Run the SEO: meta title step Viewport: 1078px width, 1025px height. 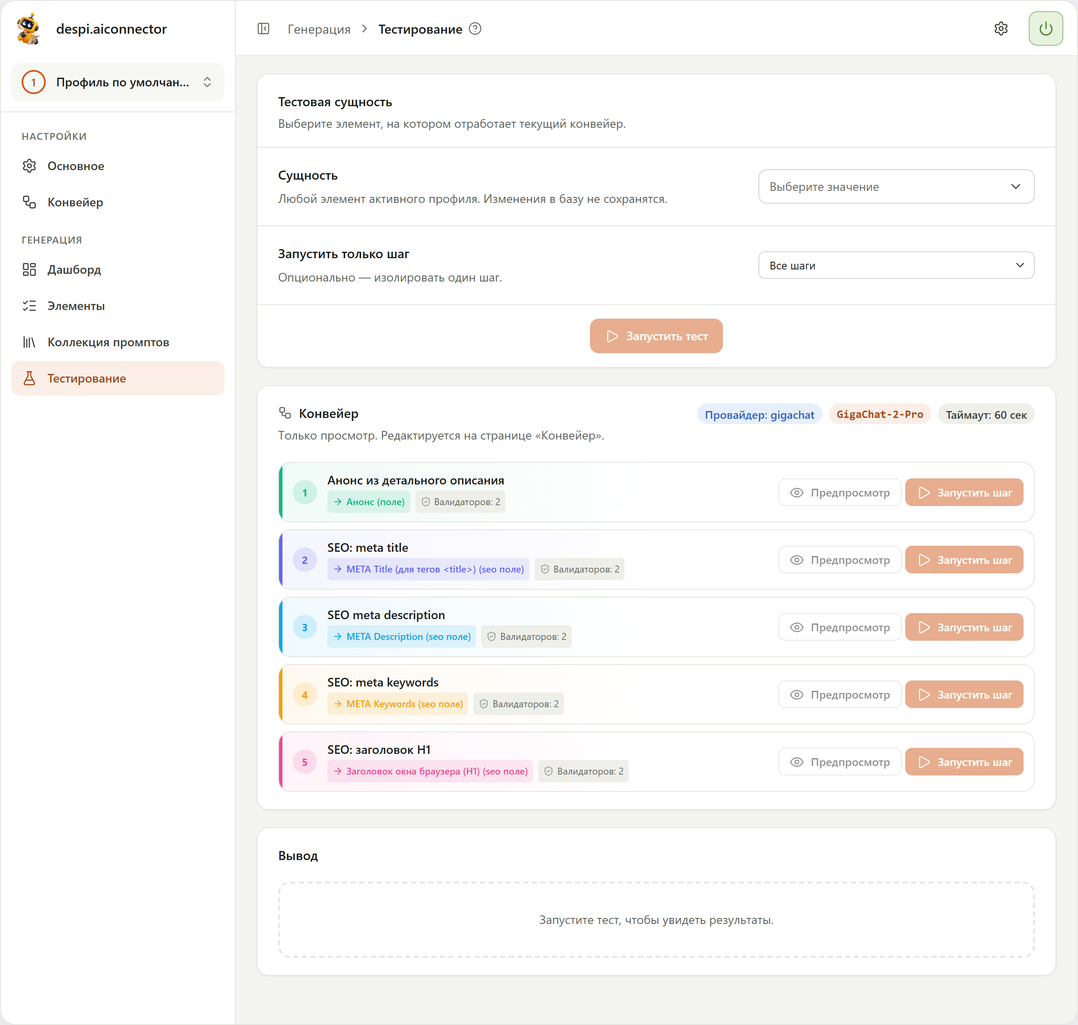[964, 560]
